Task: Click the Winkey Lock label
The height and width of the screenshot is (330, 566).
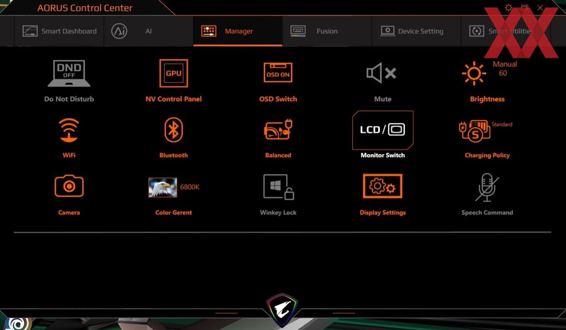Action: [278, 212]
